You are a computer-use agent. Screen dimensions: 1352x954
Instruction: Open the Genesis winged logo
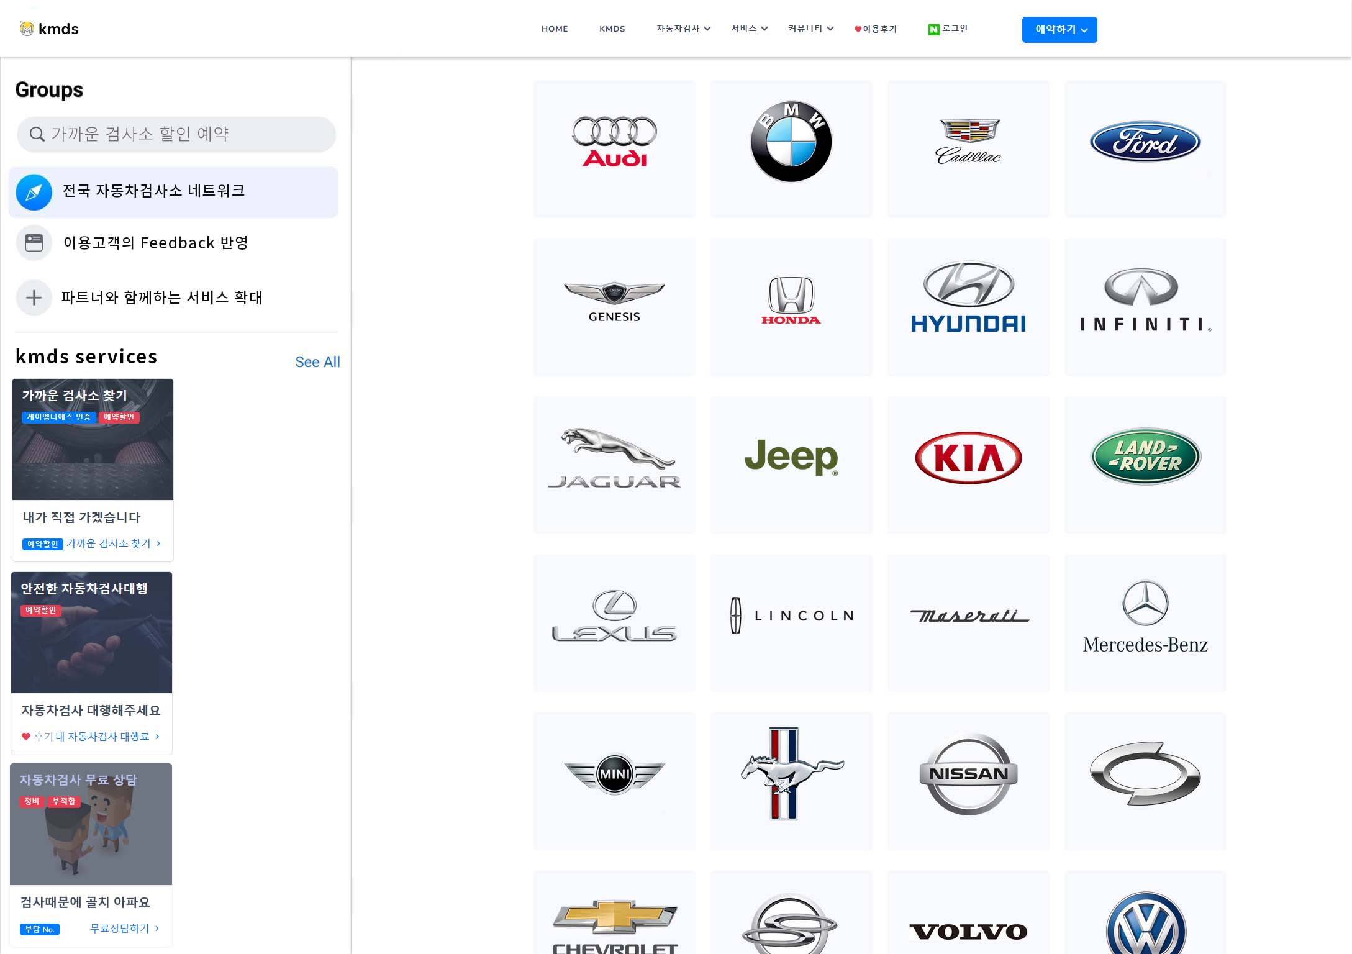(614, 302)
